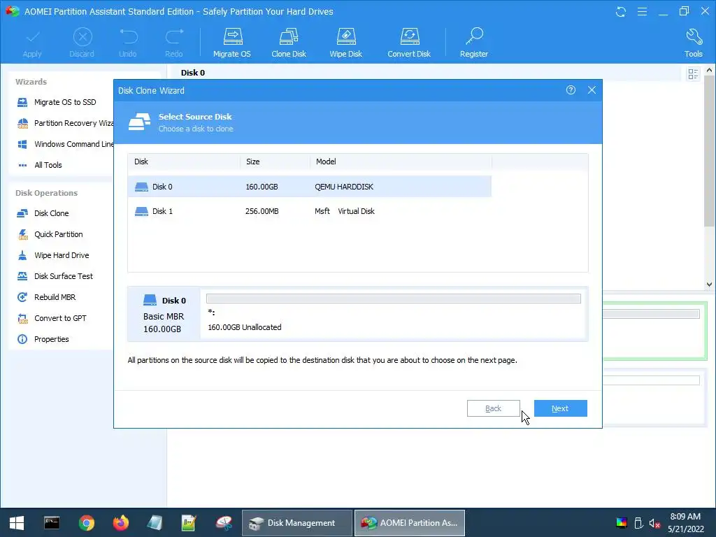Image resolution: width=716 pixels, height=537 pixels.
Task: Open Windows Command Line in sidebar
Action: click(65, 144)
